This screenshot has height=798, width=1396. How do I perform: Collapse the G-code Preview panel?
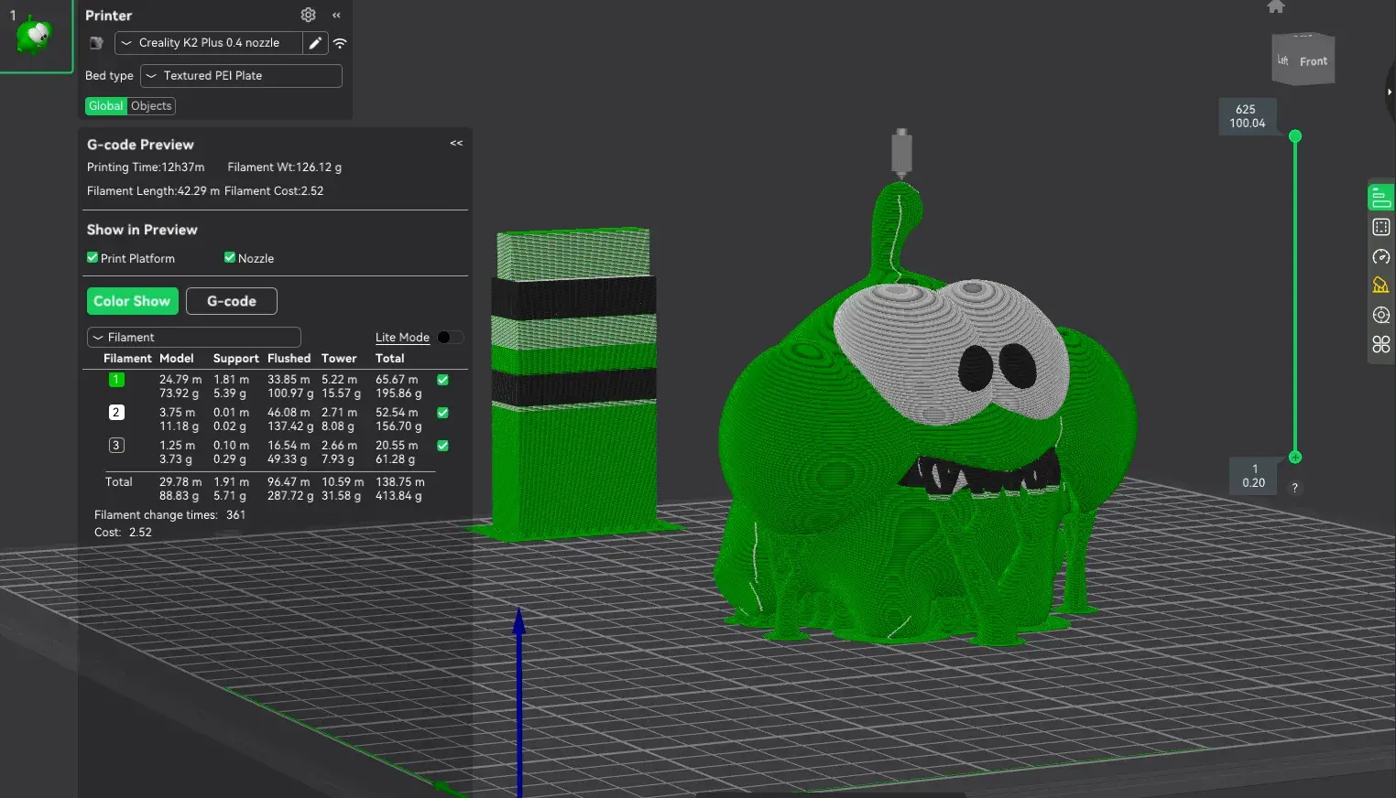click(456, 144)
